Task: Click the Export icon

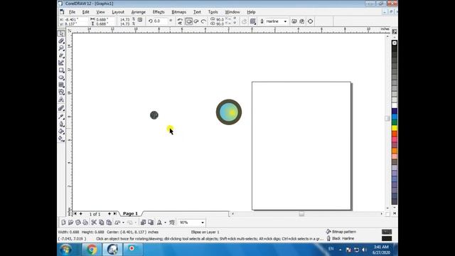Action: [151, 223]
